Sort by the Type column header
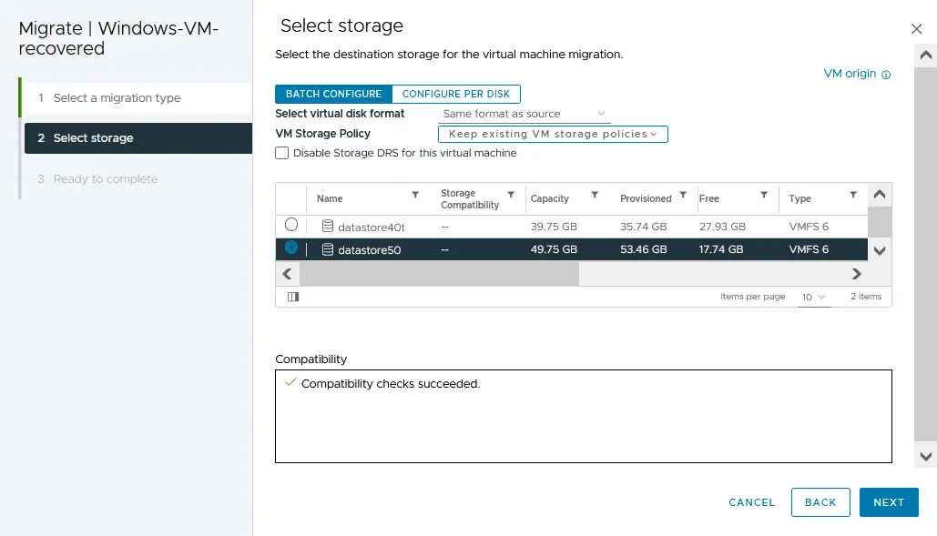This screenshot has width=937, height=536. click(x=800, y=198)
